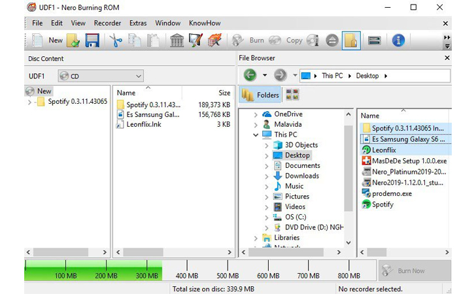Select Leonflix.lnk in disc content
This screenshot has height=294, width=476.
(x=144, y=124)
